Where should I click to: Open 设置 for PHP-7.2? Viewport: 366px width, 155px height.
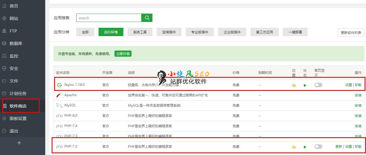coord(348,147)
